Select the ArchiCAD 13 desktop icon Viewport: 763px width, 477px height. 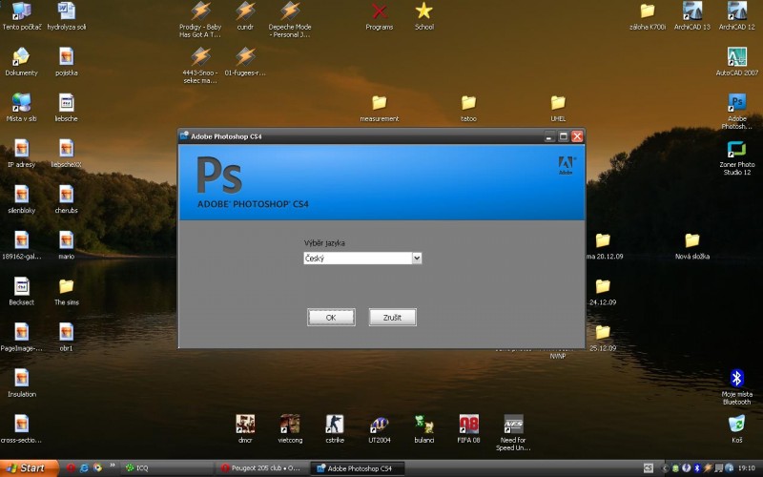(692, 11)
